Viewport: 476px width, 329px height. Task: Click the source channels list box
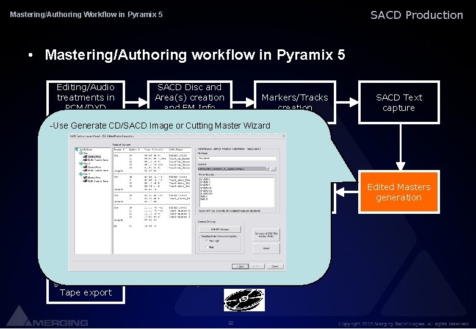point(237,193)
